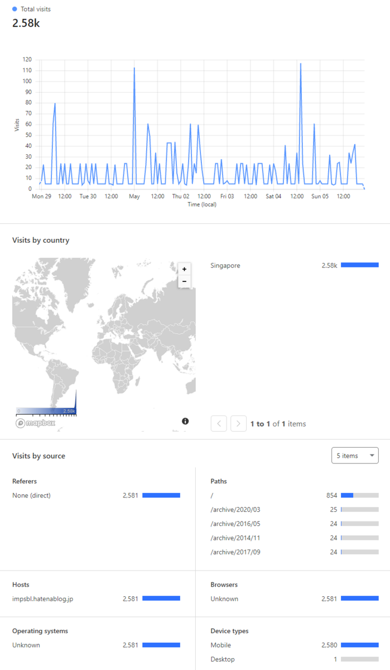Click host impsbl.hatenablog.jp
Screen dimensions: 390x670
click(x=43, y=599)
